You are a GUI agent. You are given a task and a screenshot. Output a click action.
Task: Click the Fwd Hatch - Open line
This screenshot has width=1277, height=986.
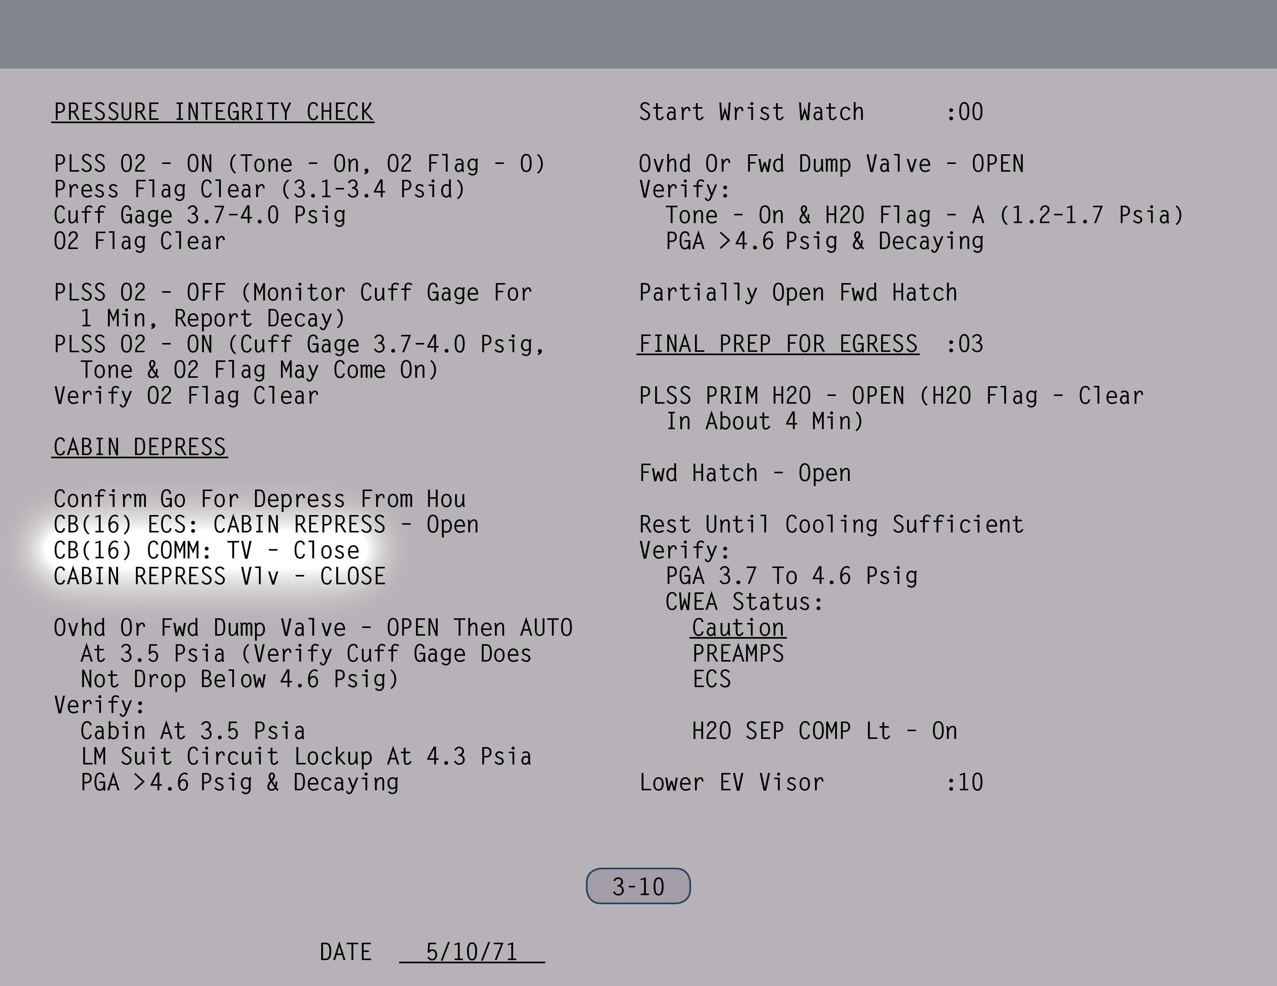745,473
